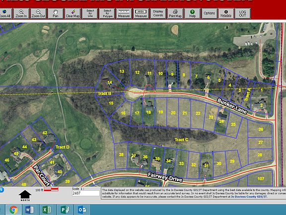
Task: Click the North arrow indicator
Action: pyautogui.click(x=25, y=196)
